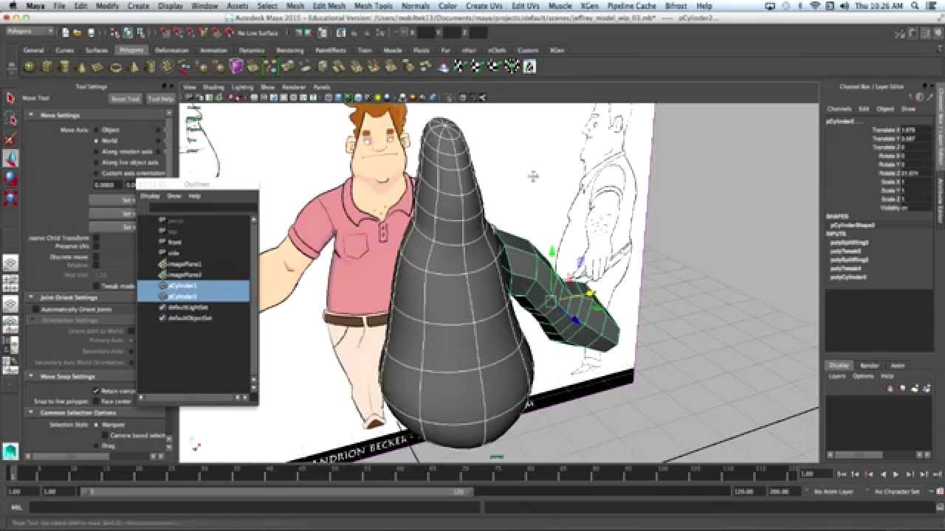This screenshot has width=945, height=531.
Task: Click the Tool Help button
Action: [x=160, y=99]
